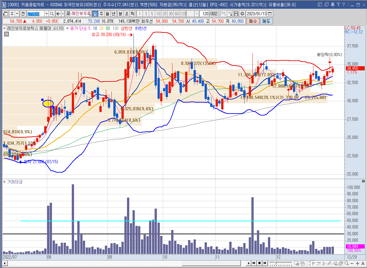This screenshot has height=268, width=367.
Task: Click the horizontal chart scrollbar thumb
Action: pyautogui.click(x=211, y=263)
